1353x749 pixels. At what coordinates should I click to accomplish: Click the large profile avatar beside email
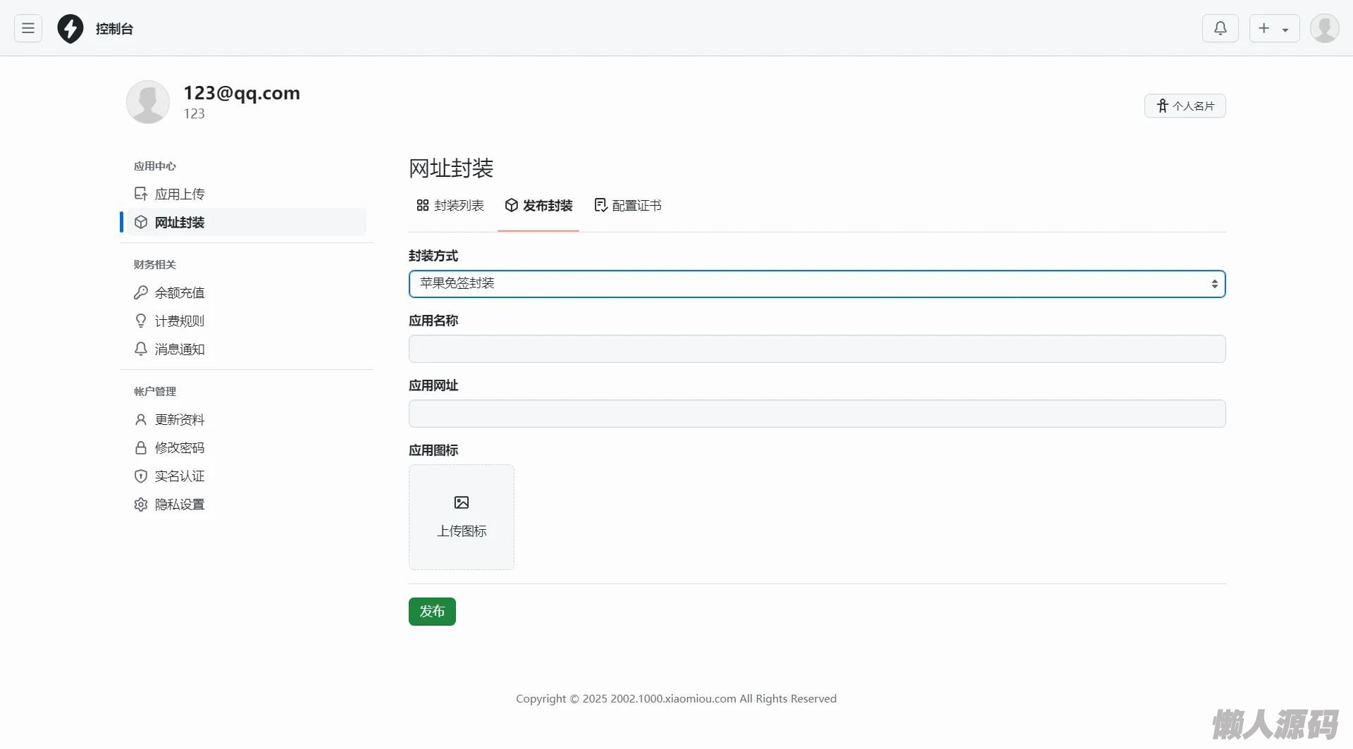pyautogui.click(x=148, y=102)
